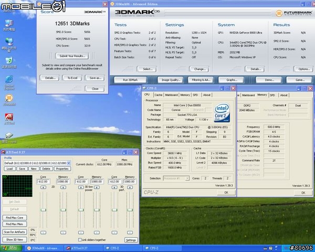
Task: Open SPD tab in background CPU-Z window
Action: (x=272, y=95)
